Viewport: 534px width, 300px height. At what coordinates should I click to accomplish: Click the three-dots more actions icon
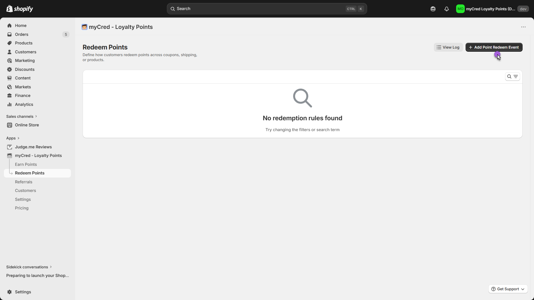coord(523,27)
